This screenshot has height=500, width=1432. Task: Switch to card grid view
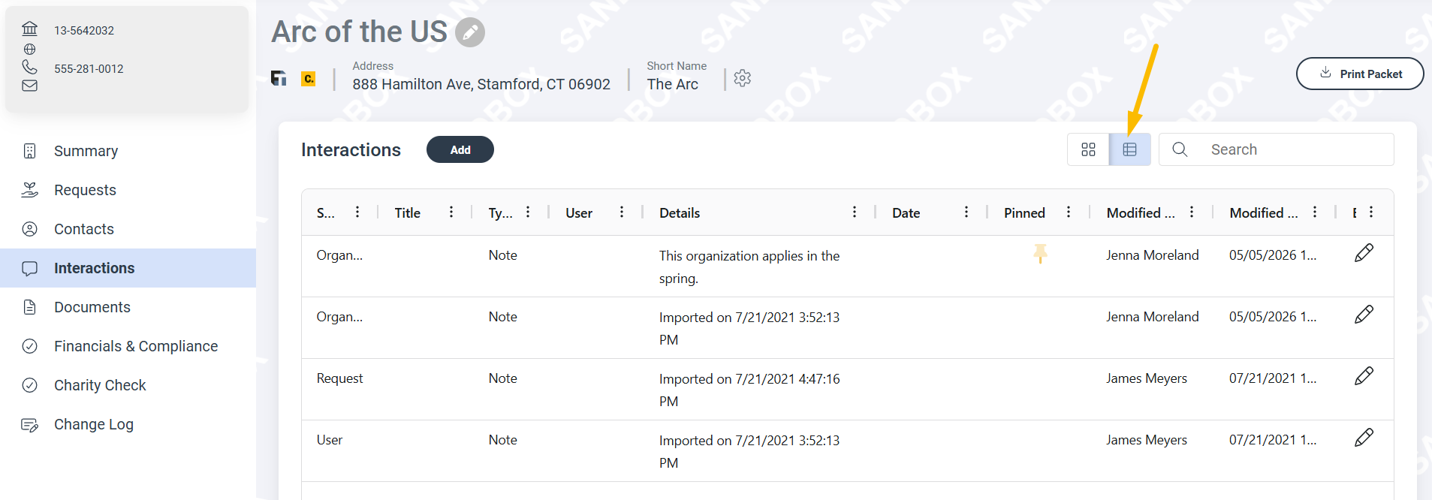tap(1088, 149)
